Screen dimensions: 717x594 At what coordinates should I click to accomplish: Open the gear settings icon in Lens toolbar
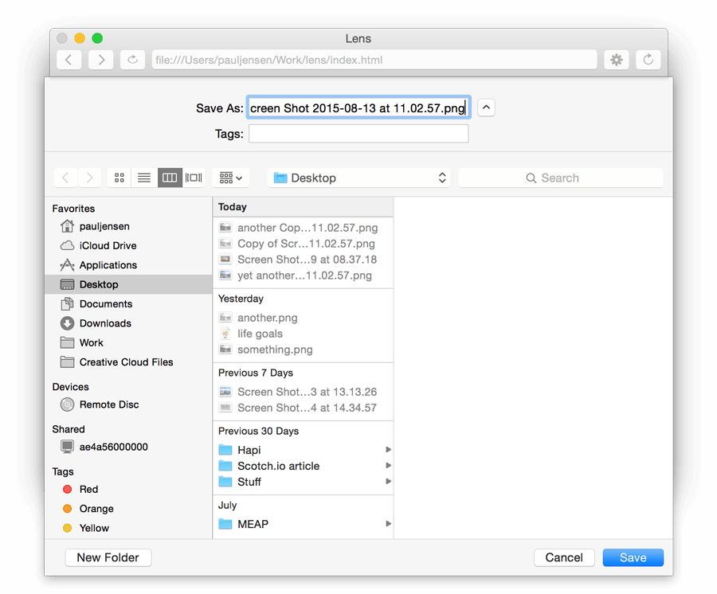pos(617,60)
